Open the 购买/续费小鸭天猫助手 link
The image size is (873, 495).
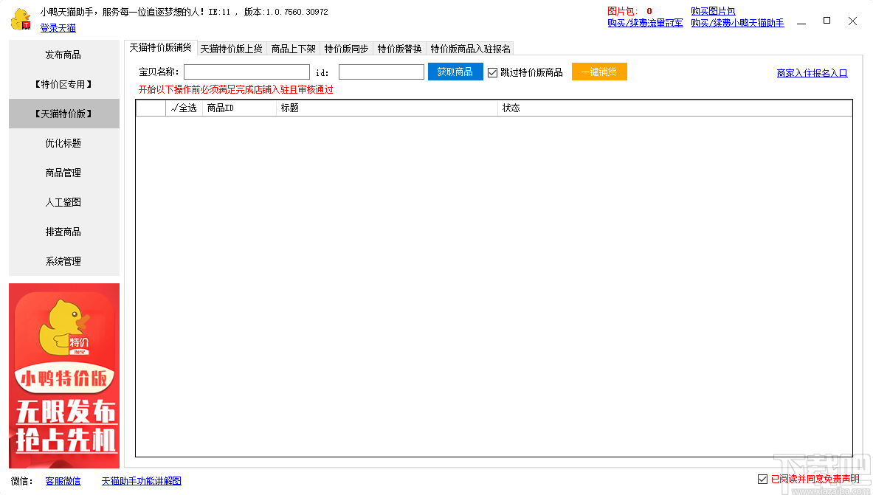pyautogui.click(x=737, y=23)
